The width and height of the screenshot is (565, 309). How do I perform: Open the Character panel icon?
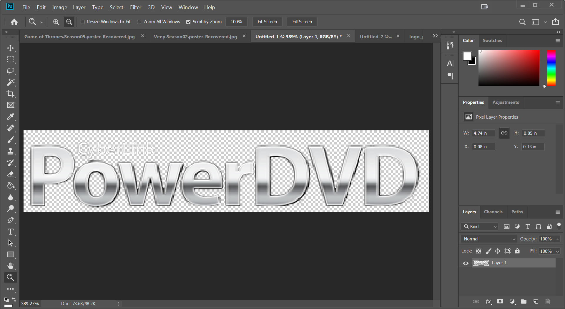pyautogui.click(x=450, y=63)
